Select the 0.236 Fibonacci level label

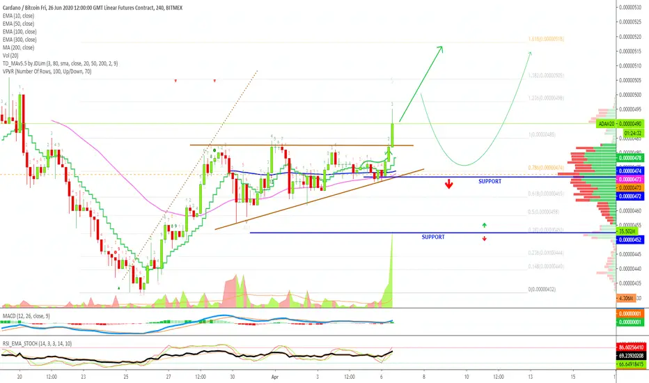(x=546, y=253)
